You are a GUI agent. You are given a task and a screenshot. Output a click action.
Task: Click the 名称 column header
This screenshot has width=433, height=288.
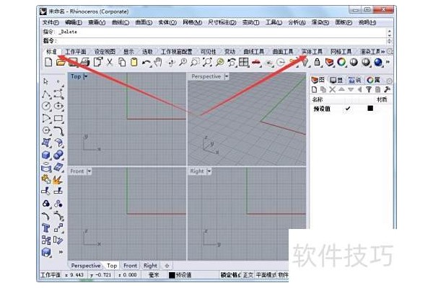(318, 99)
